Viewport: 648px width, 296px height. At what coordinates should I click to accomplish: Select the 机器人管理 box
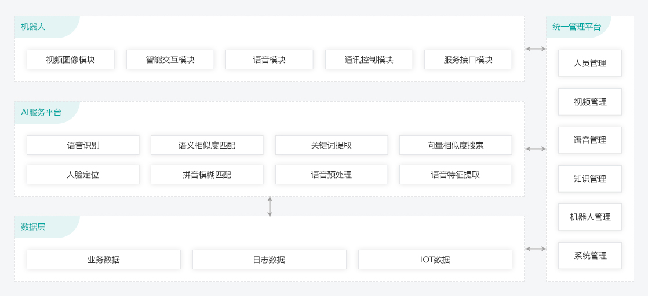589,217
